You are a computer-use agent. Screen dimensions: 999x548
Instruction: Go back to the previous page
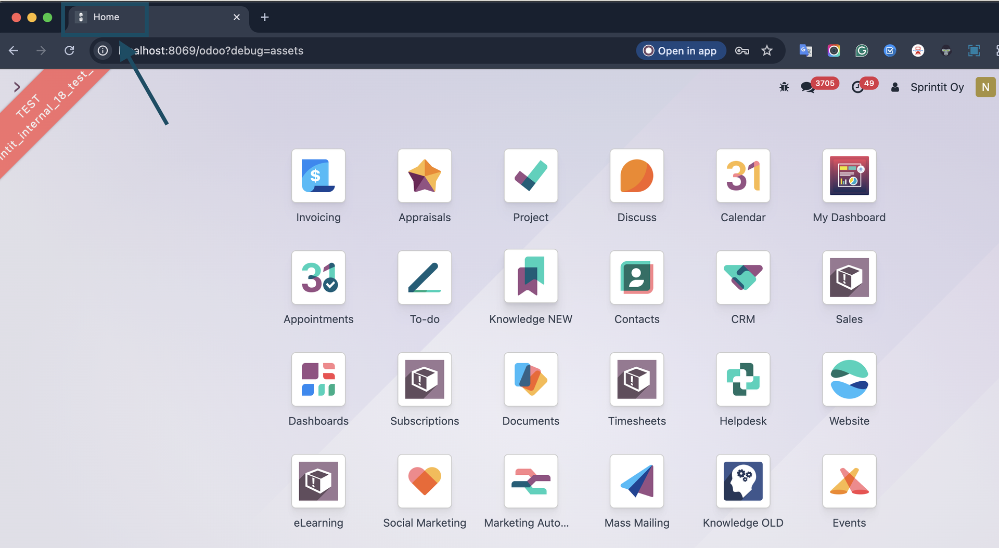click(x=14, y=50)
